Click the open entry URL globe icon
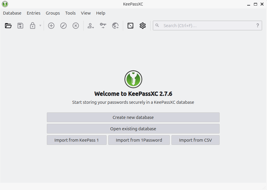The width and height of the screenshot is (267, 190). [x=115, y=26]
